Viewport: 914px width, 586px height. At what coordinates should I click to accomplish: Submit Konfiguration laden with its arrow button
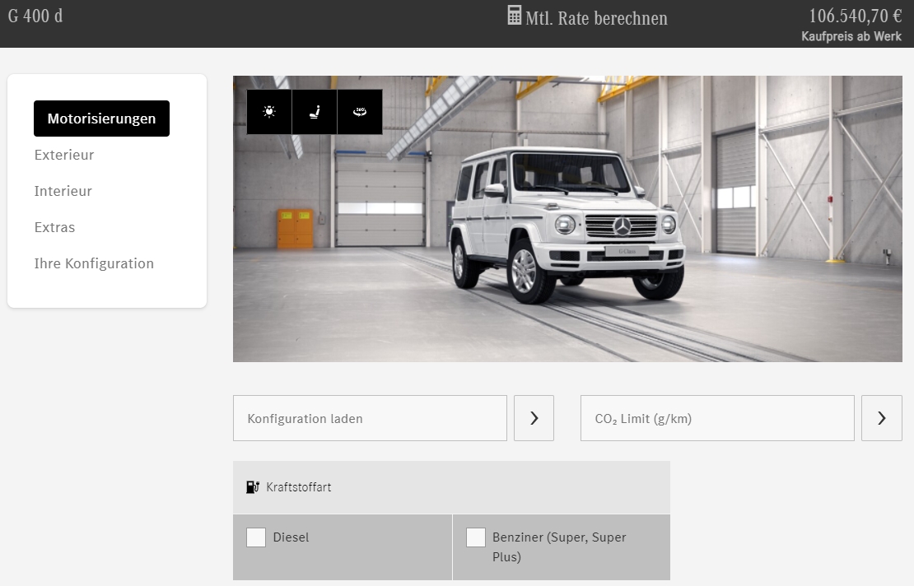coord(534,418)
